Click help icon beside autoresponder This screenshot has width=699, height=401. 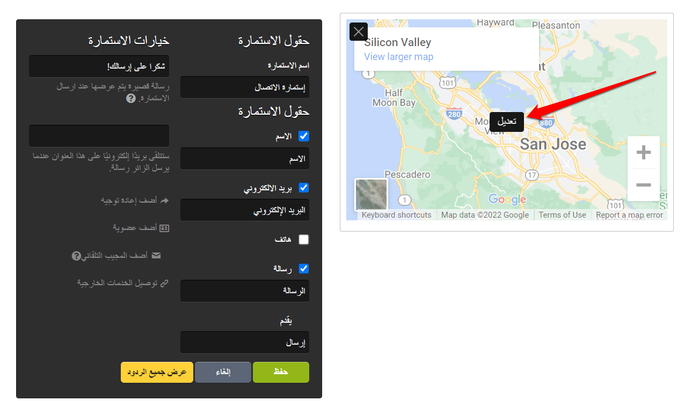(76, 256)
